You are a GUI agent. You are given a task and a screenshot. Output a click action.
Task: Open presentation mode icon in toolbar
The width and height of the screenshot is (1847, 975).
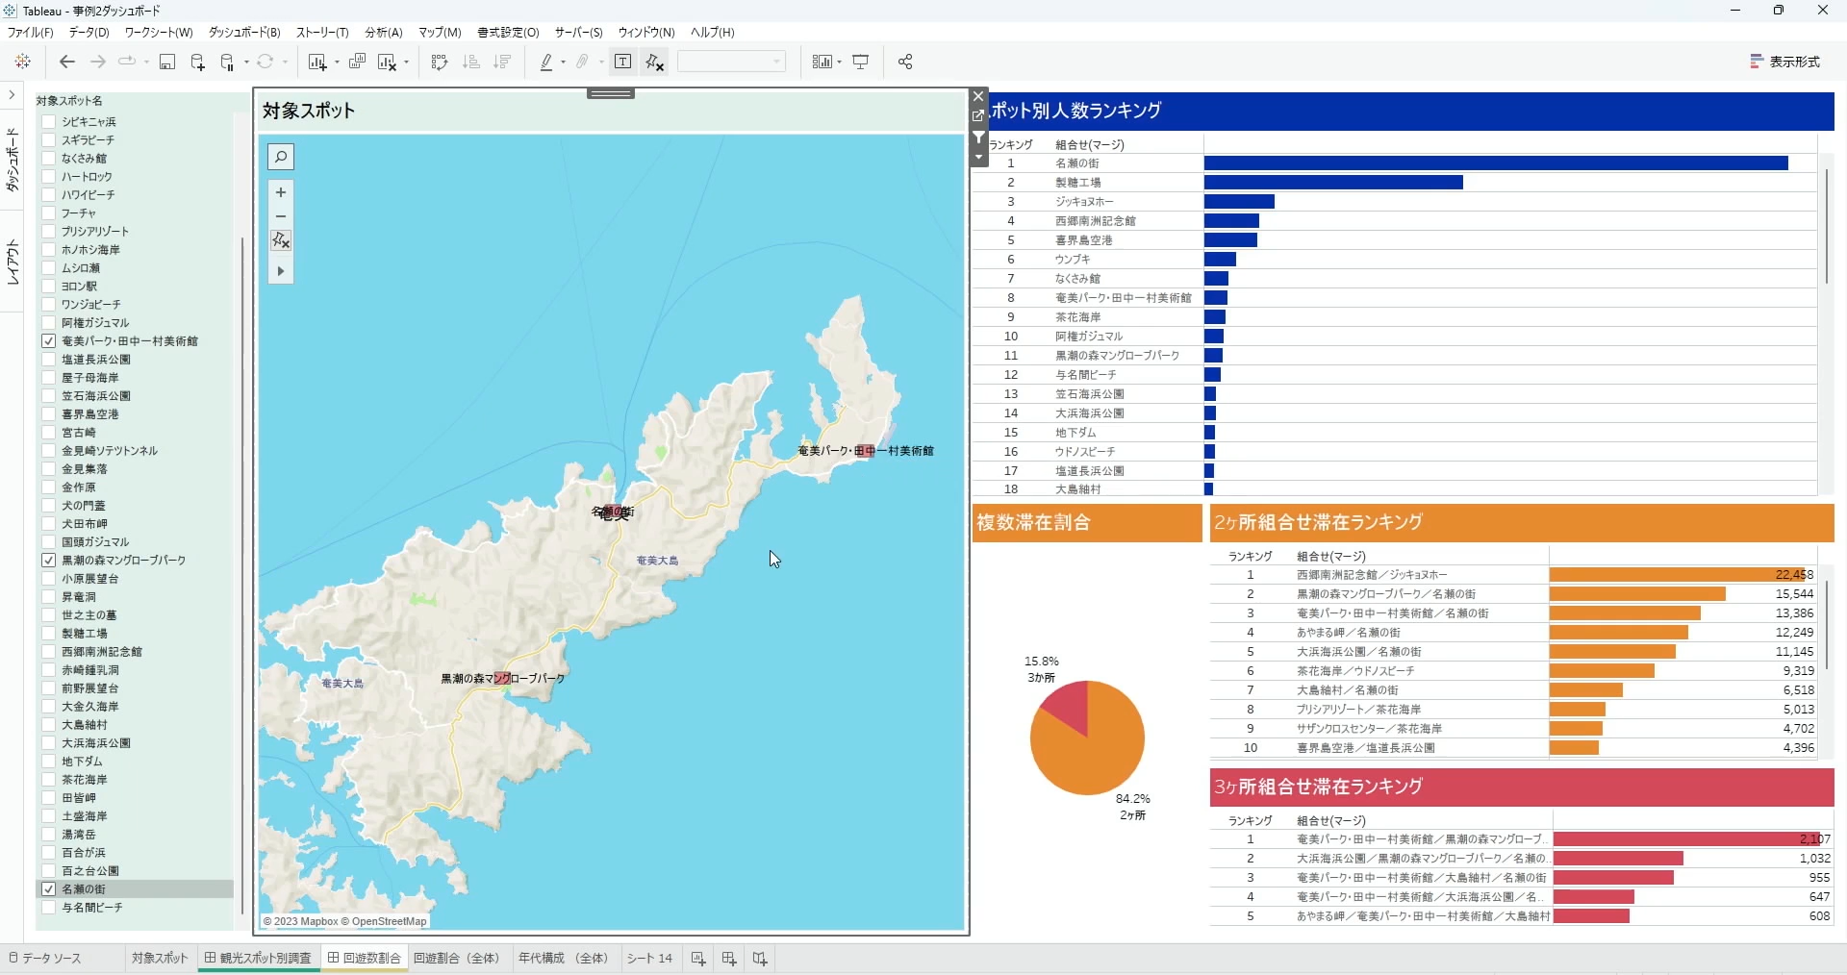(861, 62)
